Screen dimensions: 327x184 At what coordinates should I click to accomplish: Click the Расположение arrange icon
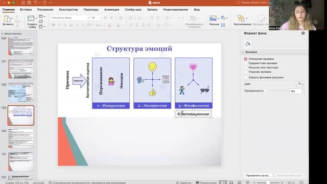(x=241, y=18)
